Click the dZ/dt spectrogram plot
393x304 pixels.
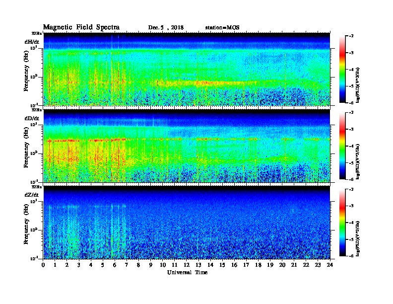(x=187, y=223)
